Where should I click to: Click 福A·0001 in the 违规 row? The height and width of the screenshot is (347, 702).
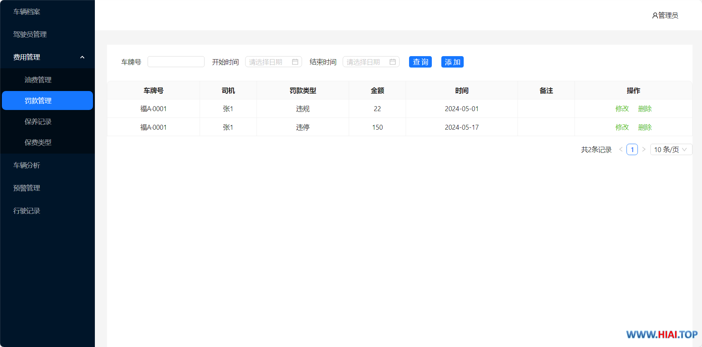click(x=154, y=109)
